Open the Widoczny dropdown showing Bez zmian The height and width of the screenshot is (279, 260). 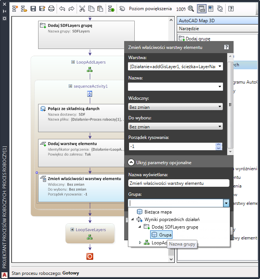coord(175,107)
